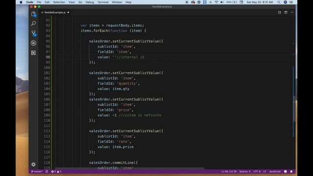Open the More Actions ellipsis menu
The image size is (313, 176).
[x=292, y=12]
